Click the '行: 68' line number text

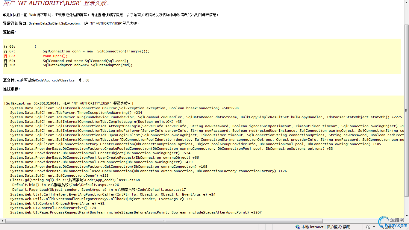pos(84,80)
